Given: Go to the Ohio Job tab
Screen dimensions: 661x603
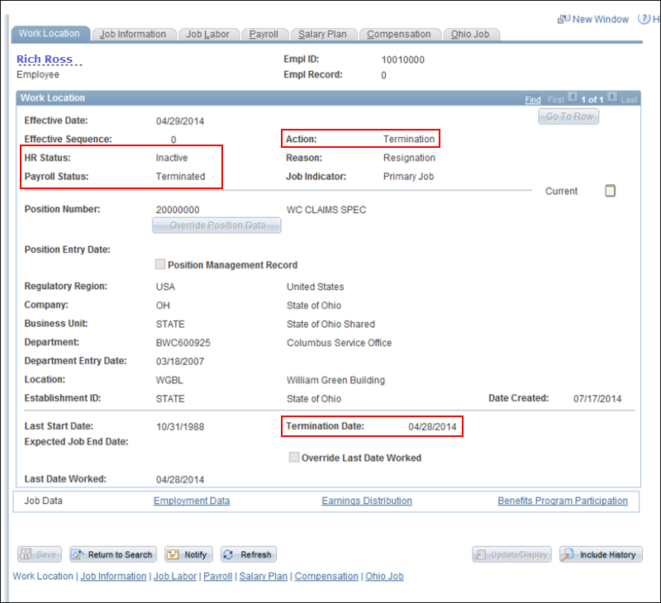Looking at the screenshot, I should coord(471,35).
